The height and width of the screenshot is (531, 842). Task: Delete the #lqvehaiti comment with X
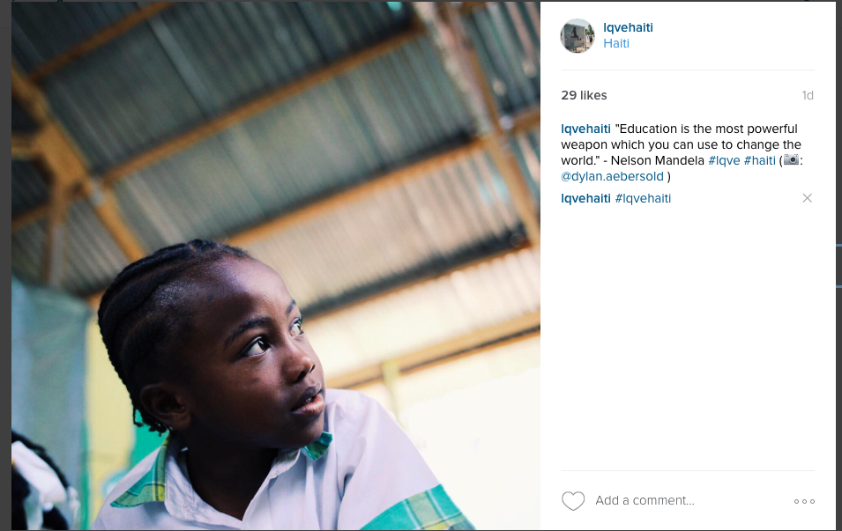click(x=807, y=198)
